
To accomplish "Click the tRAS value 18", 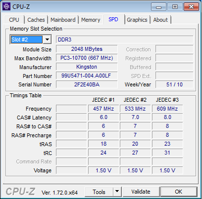I will click(103, 144).
